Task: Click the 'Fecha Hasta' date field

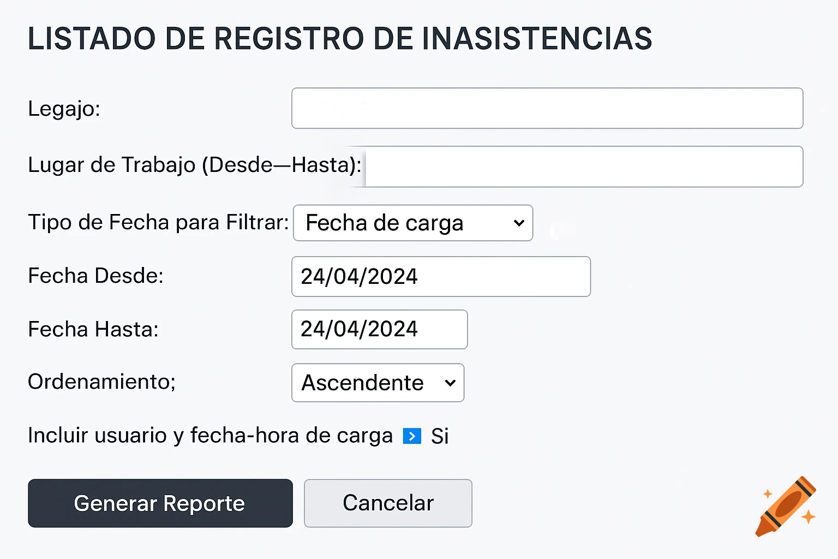Action: coord(379,329)
